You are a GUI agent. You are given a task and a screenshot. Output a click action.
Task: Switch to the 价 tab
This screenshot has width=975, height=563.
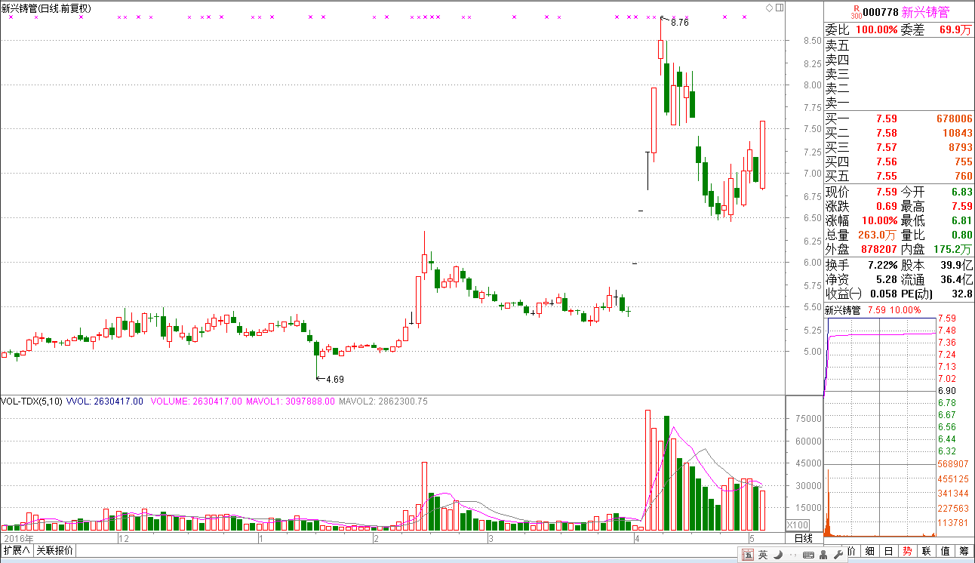coord(851,551)
